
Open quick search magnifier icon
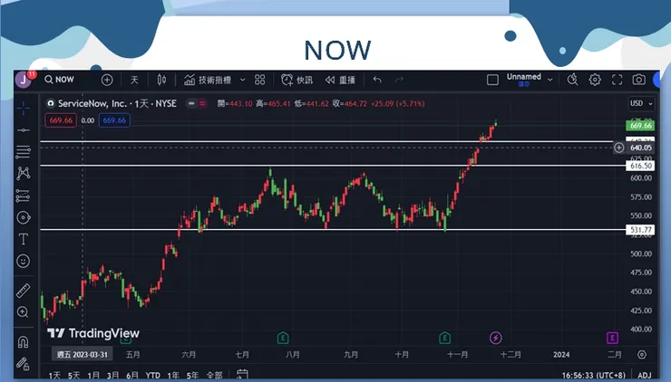(572, 80)
